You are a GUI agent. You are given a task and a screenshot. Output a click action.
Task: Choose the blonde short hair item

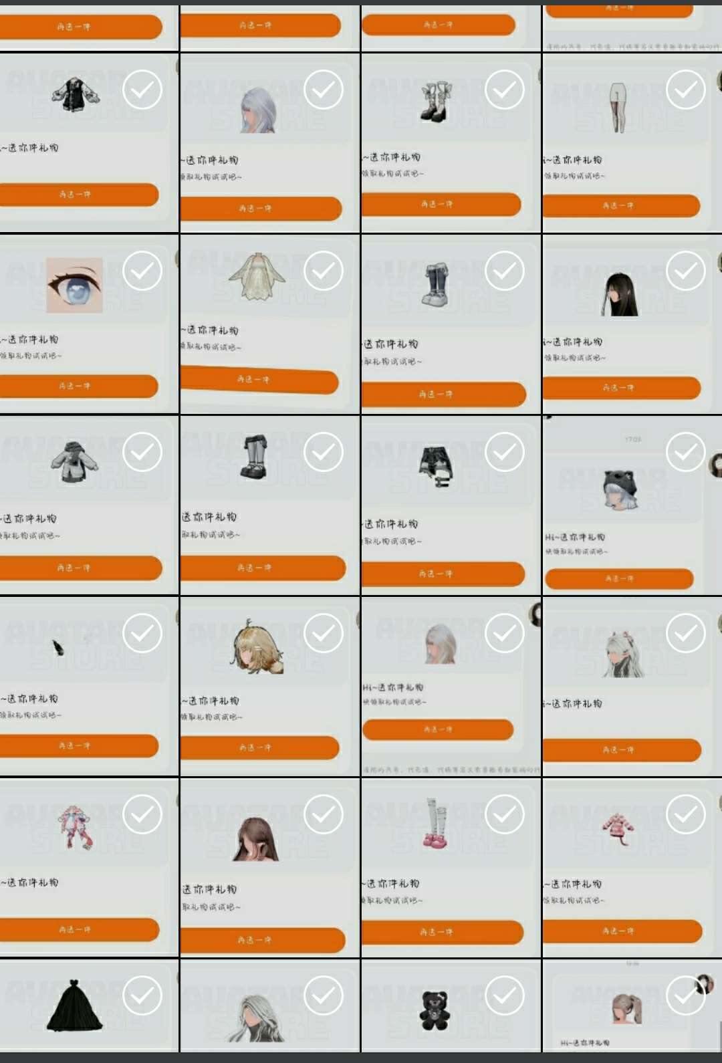(x=258, y=646)
